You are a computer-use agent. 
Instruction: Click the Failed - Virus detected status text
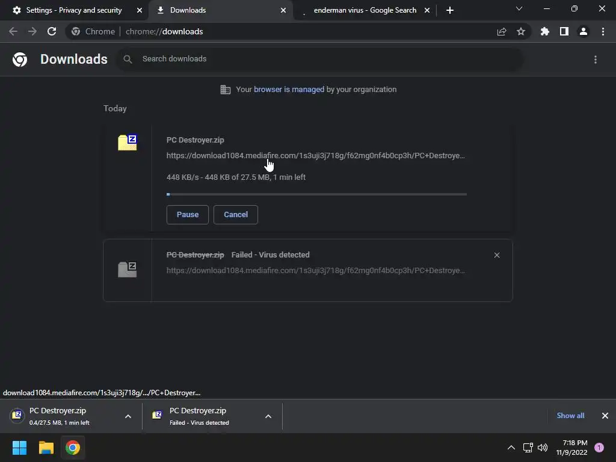[270, 255]
